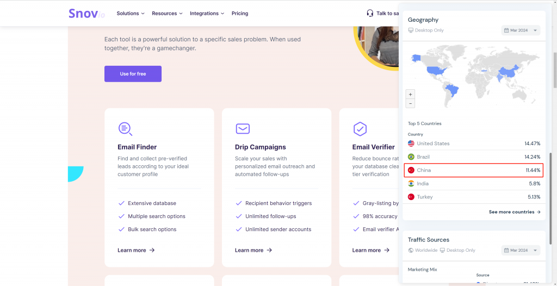Click the 11.44% value for China
The height and width of the screenshot is (286, 557).
pos(533,170)
